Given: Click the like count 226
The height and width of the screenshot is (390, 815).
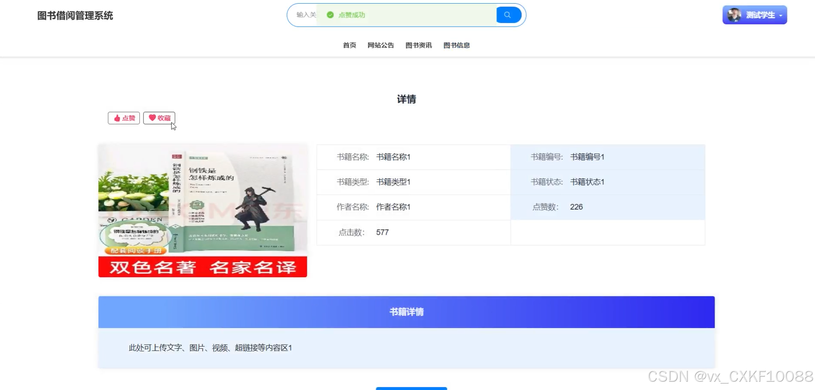Looking at the screenshot, I should 577,207.
